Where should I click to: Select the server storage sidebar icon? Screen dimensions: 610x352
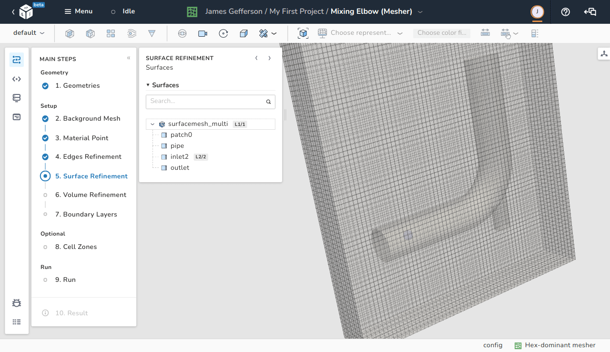click(17, 98)
